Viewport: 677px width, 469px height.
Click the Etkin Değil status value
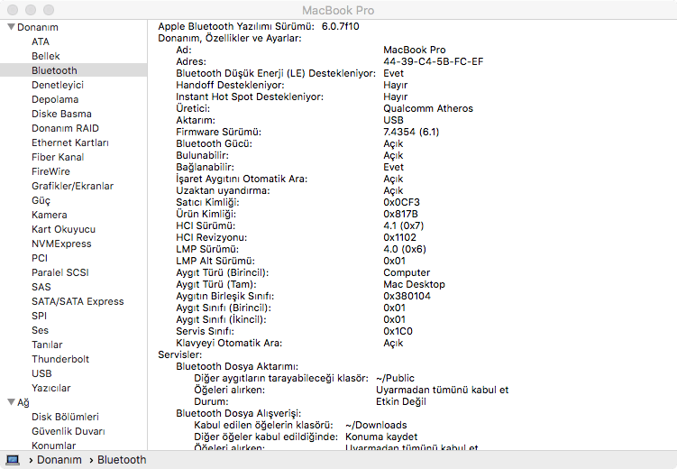point(401,401)
